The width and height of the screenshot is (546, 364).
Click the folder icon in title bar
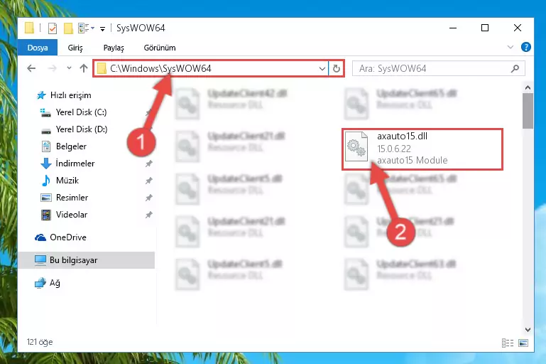point(29,28)
